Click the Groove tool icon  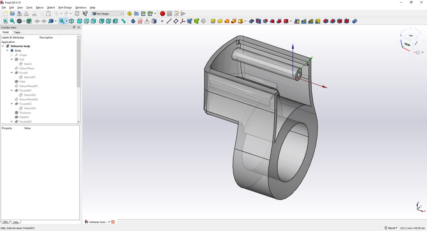coord(265,21)
